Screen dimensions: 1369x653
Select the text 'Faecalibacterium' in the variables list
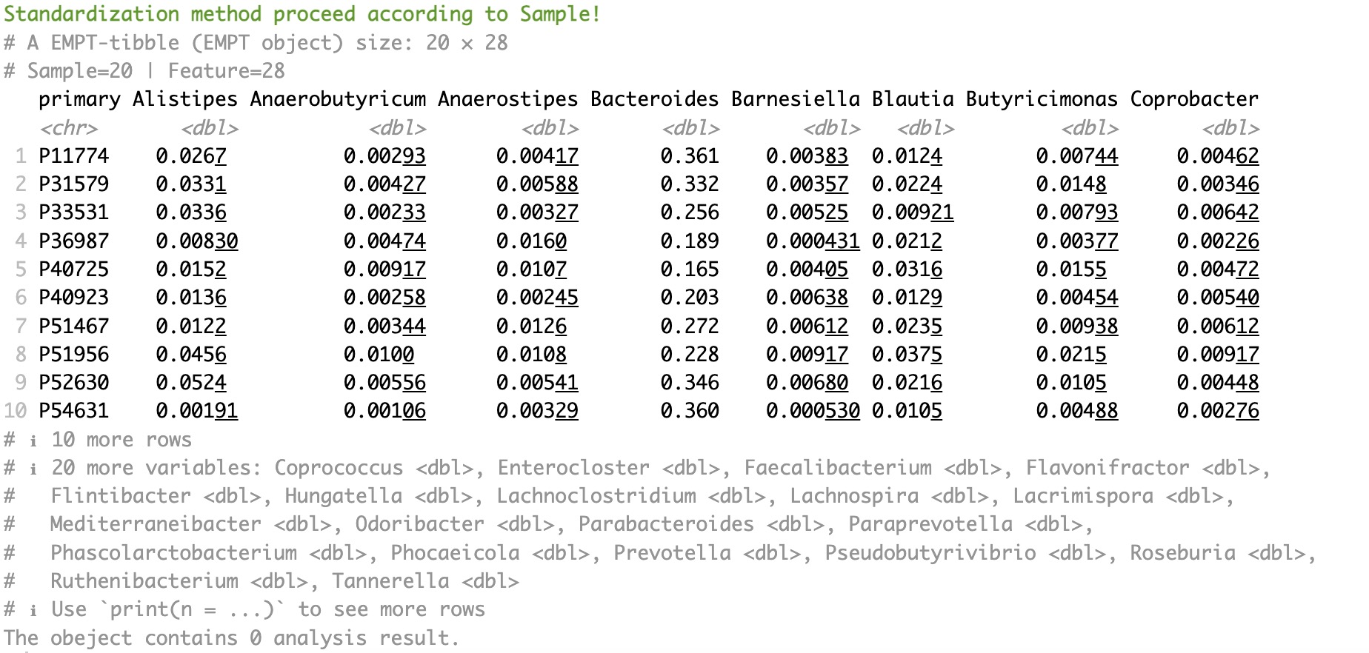(838, 468)
